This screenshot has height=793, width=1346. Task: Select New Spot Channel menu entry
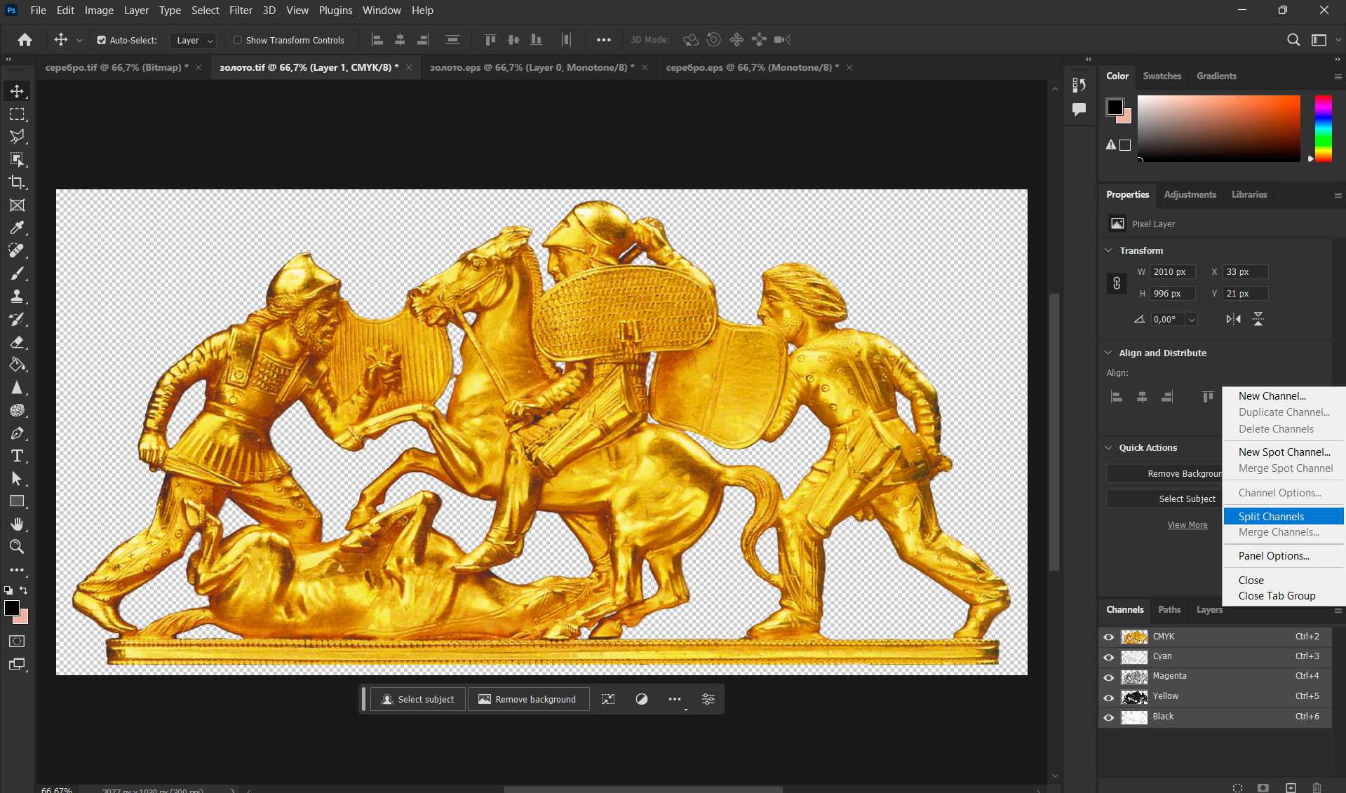[1284, 452]
